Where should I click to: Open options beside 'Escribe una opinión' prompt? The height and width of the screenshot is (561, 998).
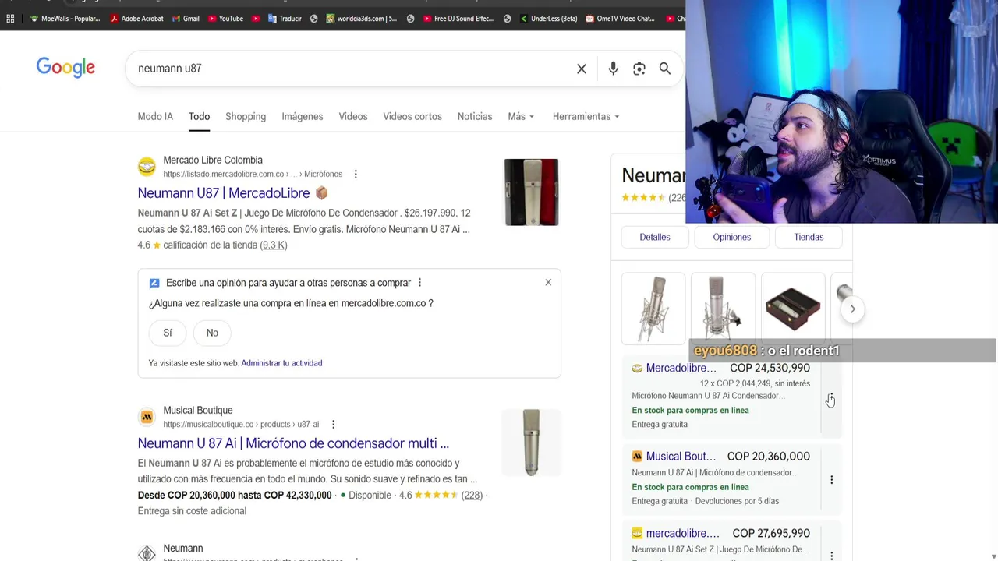click(x=419, y=283)
